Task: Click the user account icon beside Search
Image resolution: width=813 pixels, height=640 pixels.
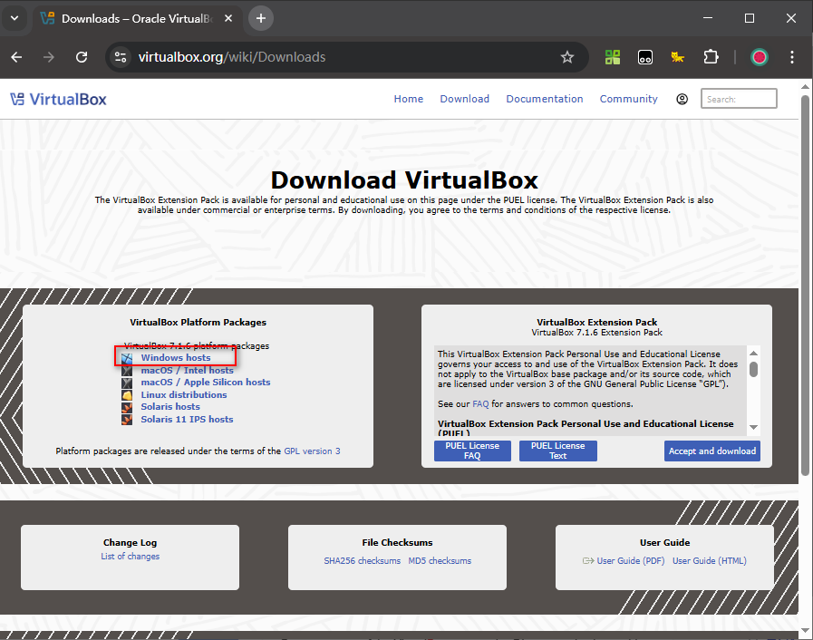Action: click(682, 99)
